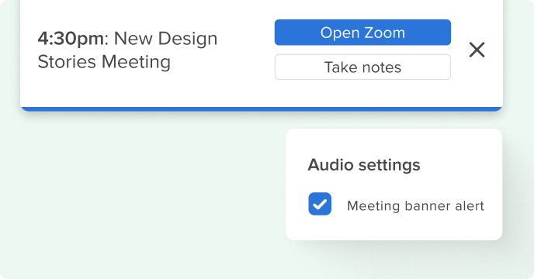Image resolution: width=534 pixels, height=279 pixels.
Task: Click the X icon right of Open Zoom
Action: click(477, 50)
